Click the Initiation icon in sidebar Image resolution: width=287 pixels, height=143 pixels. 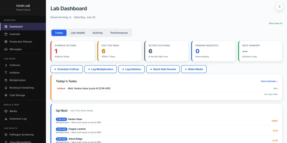pos(6,73)
